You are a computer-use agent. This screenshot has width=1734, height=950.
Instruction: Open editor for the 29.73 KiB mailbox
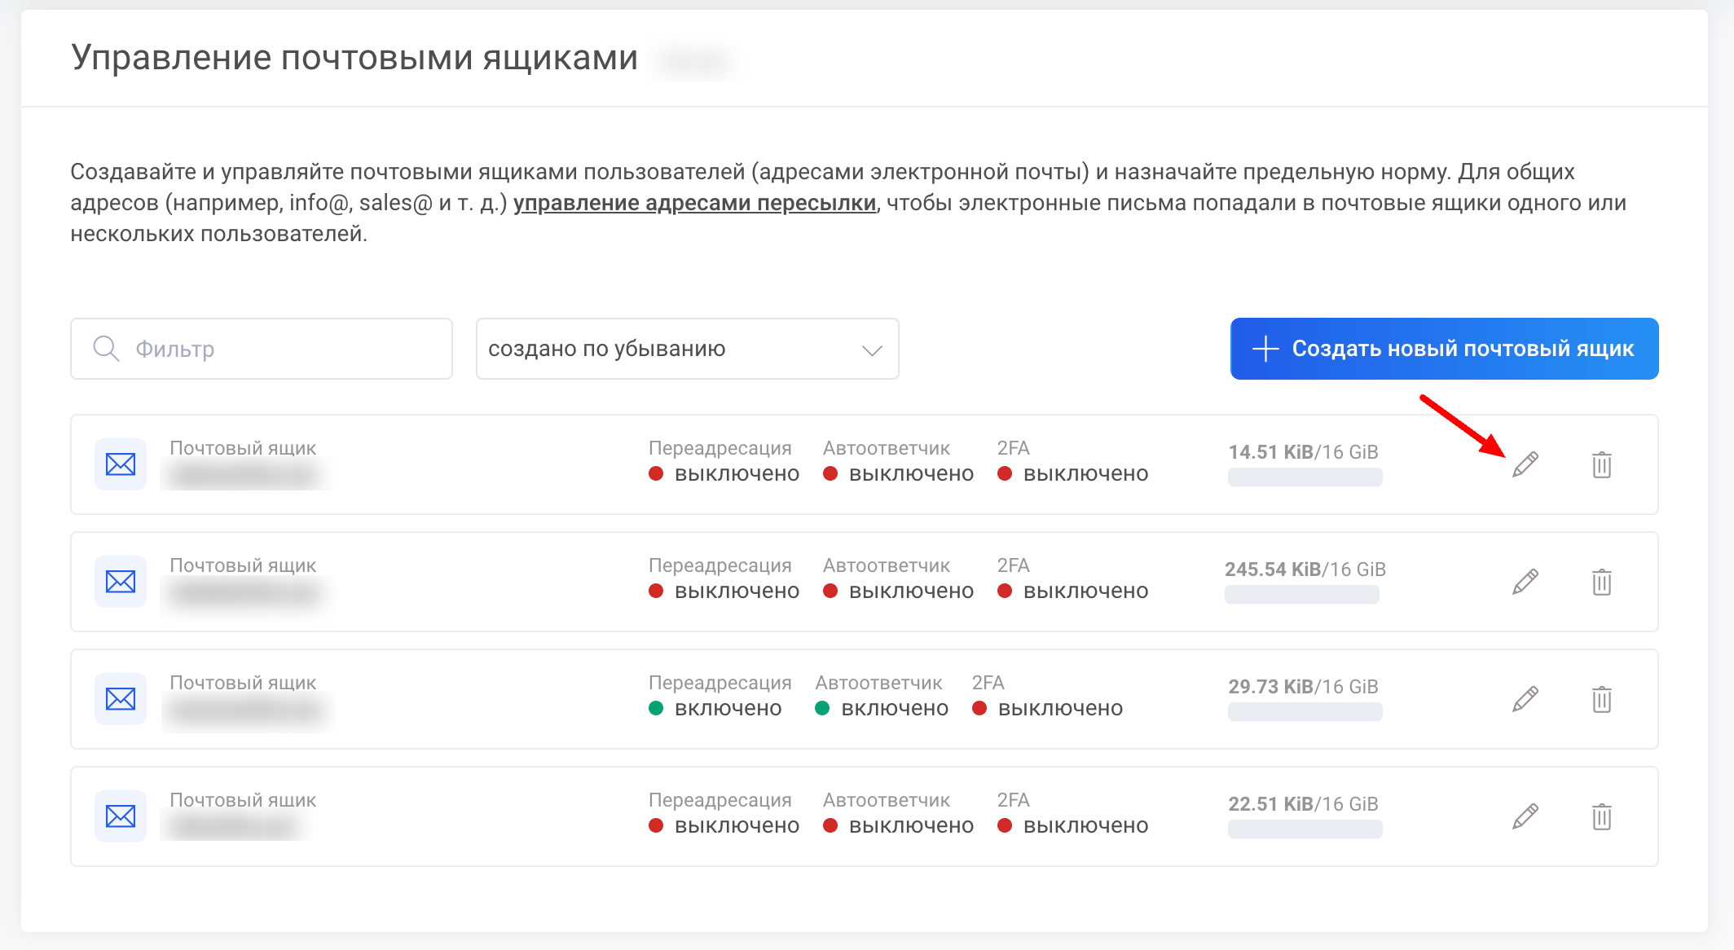[1525, 699]
